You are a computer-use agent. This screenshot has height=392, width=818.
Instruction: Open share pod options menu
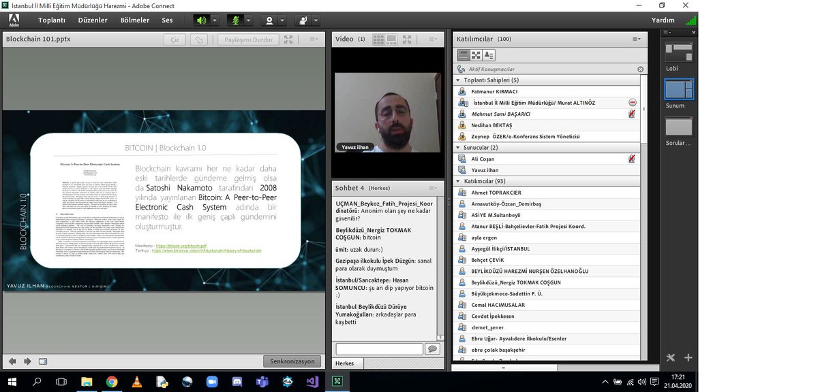pyautogui.click(x=314, y=39)
